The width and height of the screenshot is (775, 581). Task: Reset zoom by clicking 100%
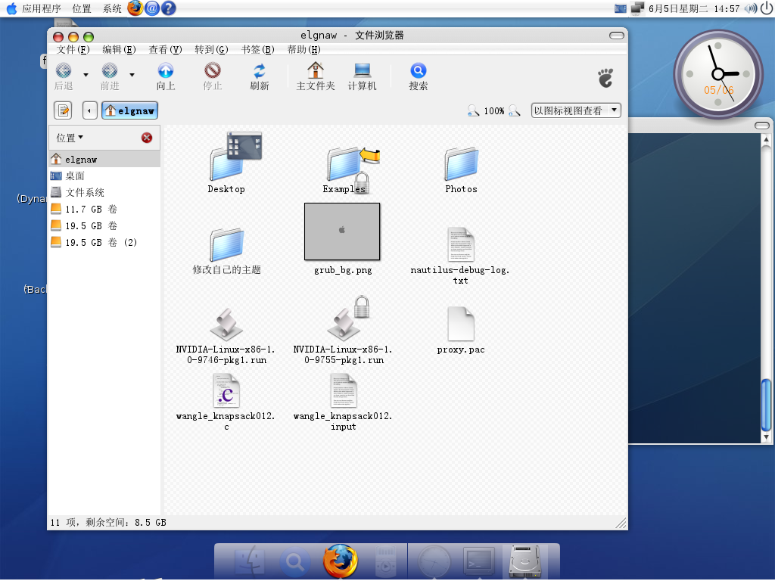click(x=493, y=111)
